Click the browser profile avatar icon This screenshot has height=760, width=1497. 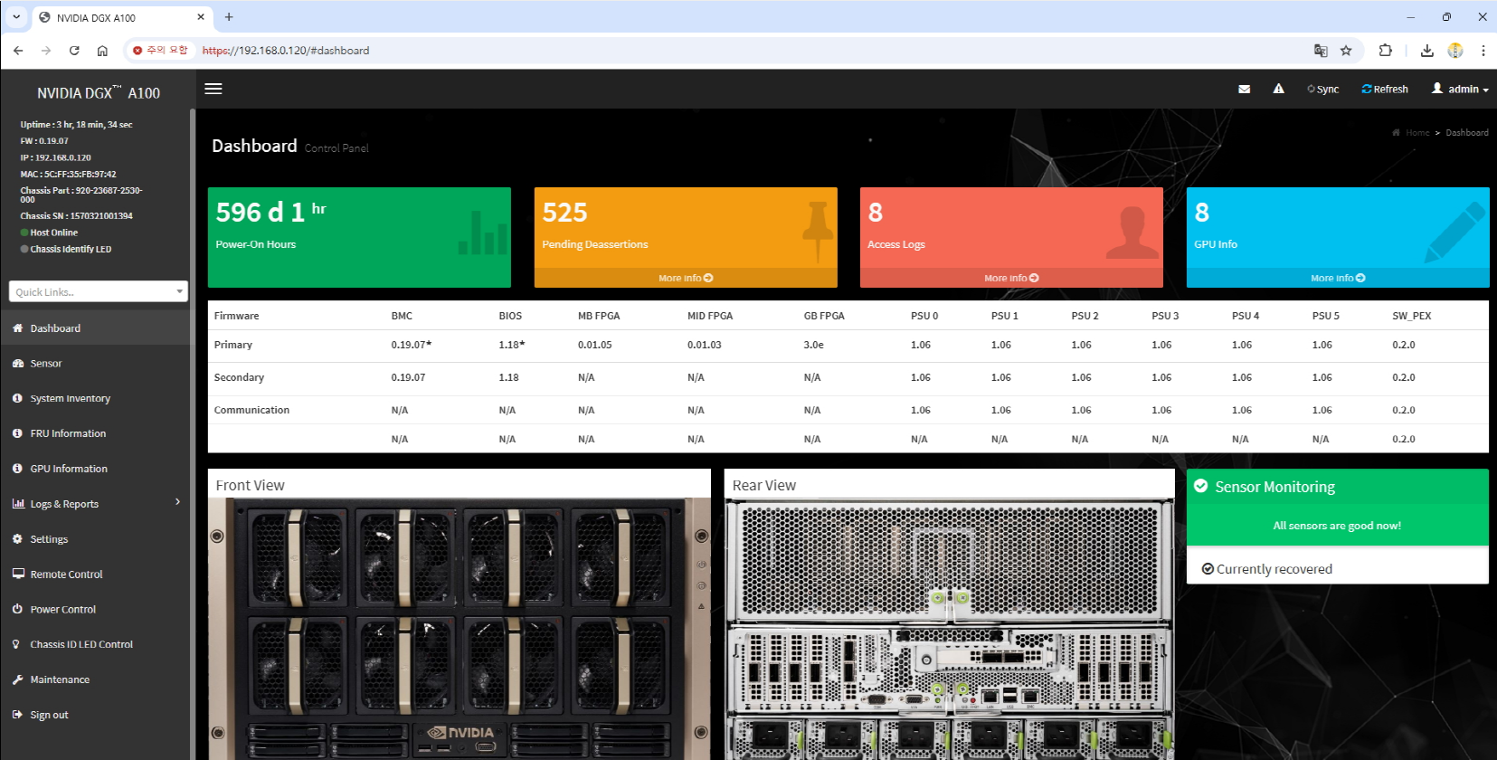click(x=1455, y=51)
